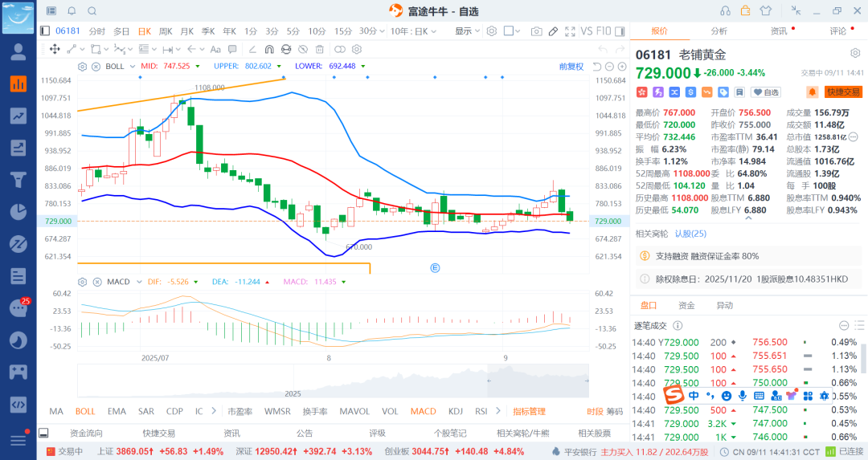Open 资金流向 in bottom bar
This screenshot has height=460, width=868.
[x=86, y=433]
